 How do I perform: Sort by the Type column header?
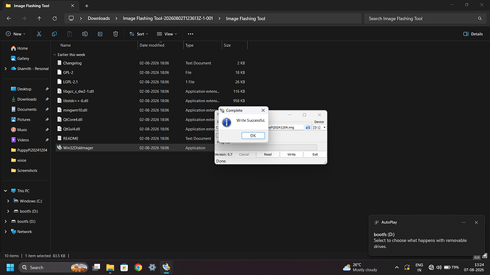190,45
